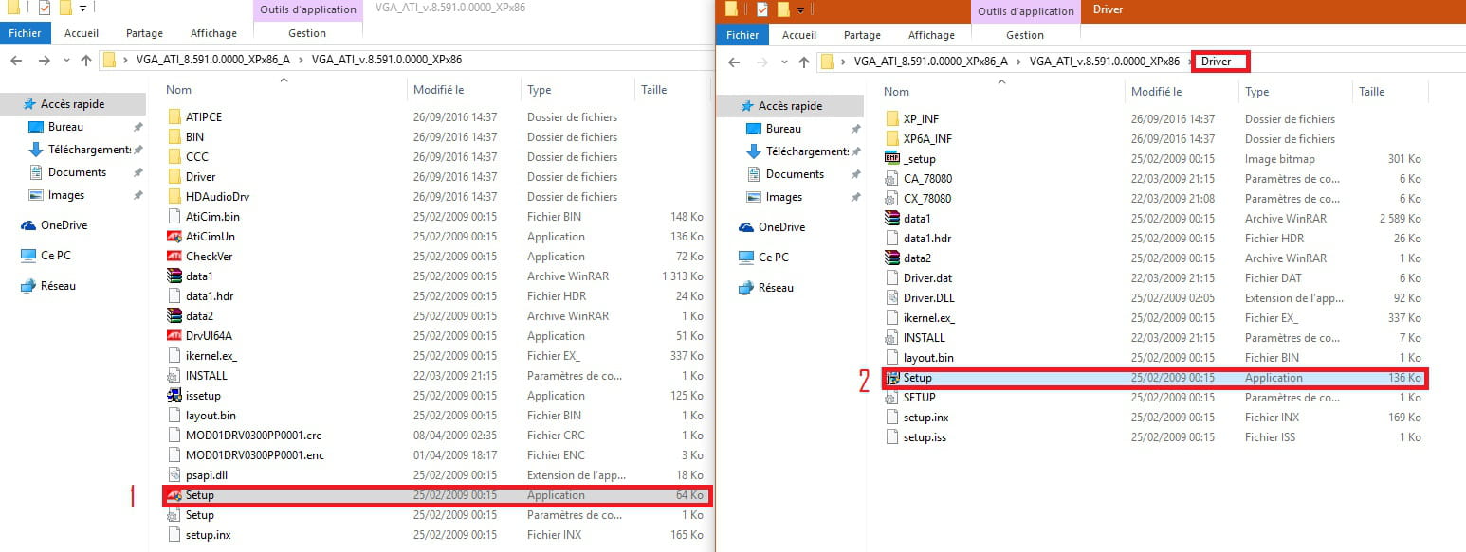The image size is (1466, 552).
Task: Select Ce PC in VGA_ATI window sidebar
Action: [x=56, y=256]
